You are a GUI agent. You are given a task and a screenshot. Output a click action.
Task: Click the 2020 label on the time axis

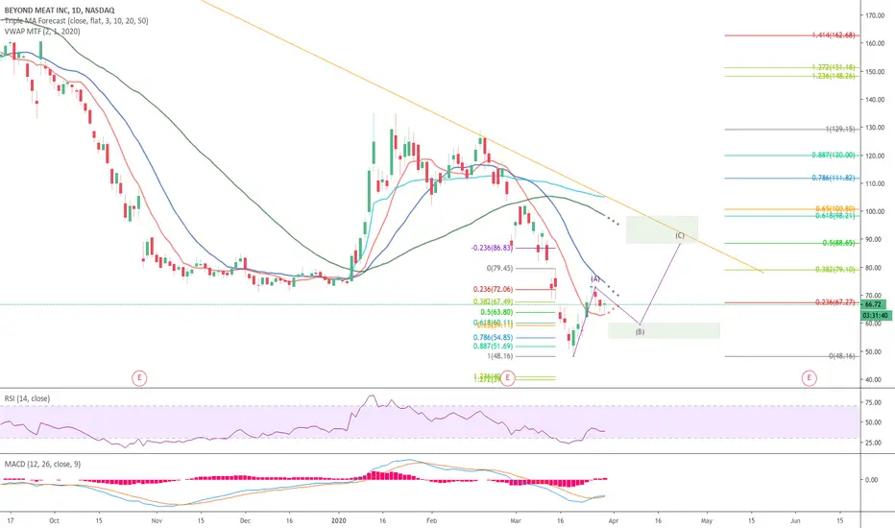click(x=338, y=520)
